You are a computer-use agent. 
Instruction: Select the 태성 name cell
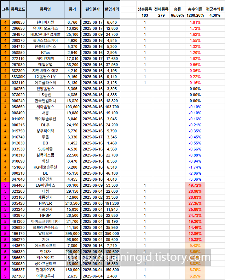(45, 191)
